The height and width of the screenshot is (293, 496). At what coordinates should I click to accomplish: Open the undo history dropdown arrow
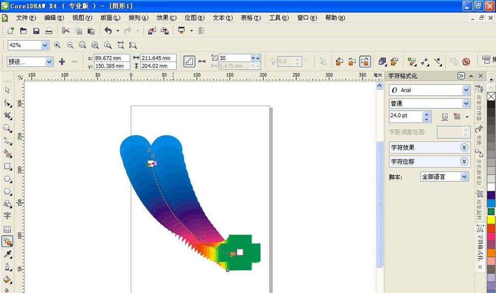[x=118, y=31]
